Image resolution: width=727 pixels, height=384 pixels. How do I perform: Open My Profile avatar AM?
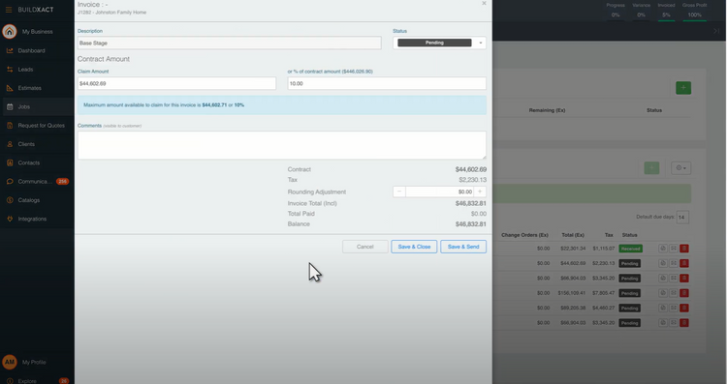pyautogui.click(x=10, y=362)
